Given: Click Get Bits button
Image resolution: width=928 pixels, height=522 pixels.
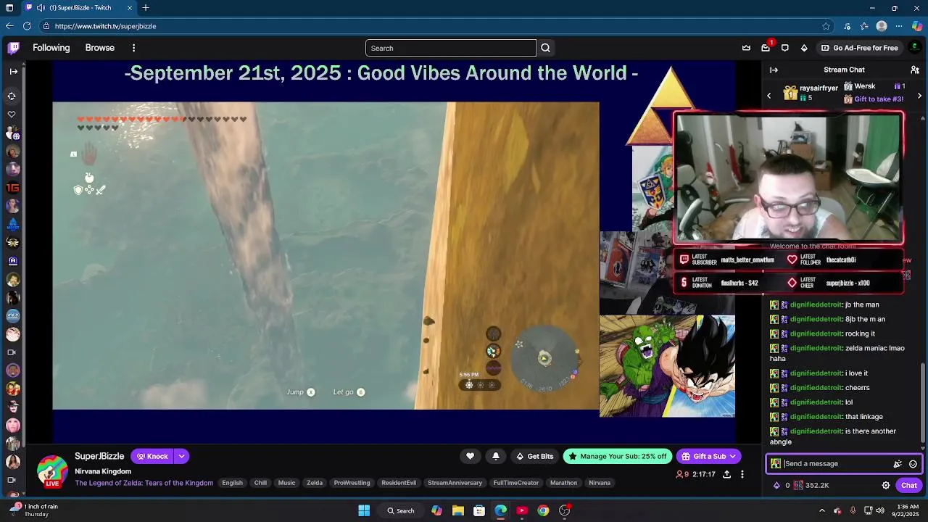Looking at the screenshot, I should pyautogui.click(x=534, y=456).
